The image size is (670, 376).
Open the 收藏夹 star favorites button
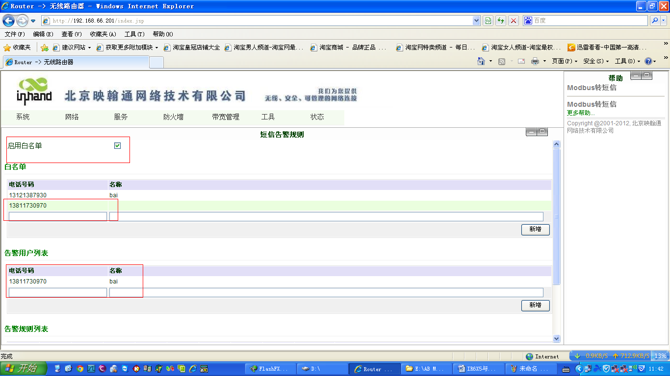coord(17,47)
